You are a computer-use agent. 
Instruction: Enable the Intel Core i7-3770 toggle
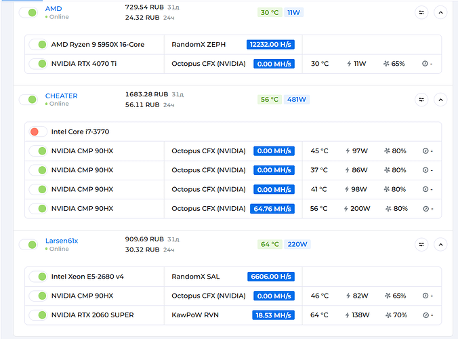tap(38, 132)
